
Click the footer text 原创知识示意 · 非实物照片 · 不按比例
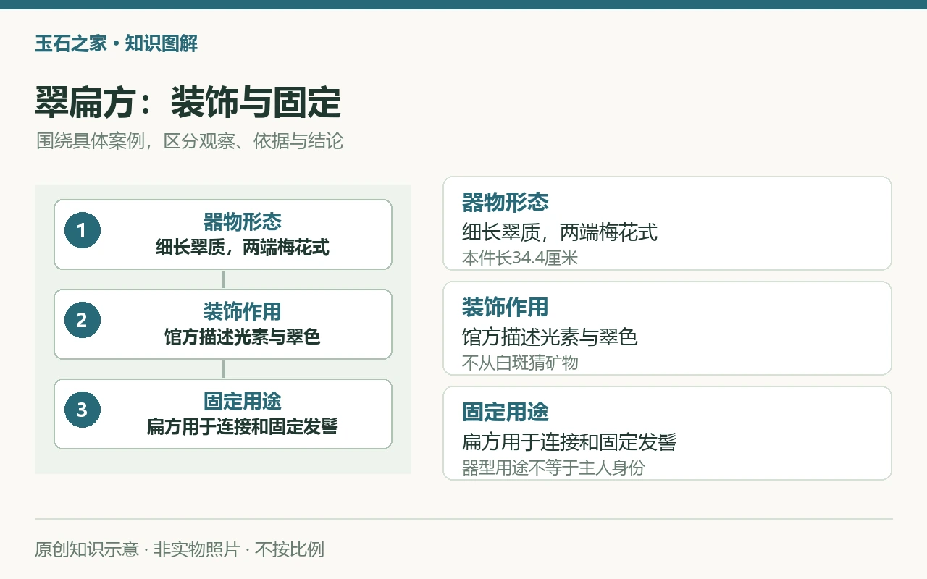pos(180,549)
